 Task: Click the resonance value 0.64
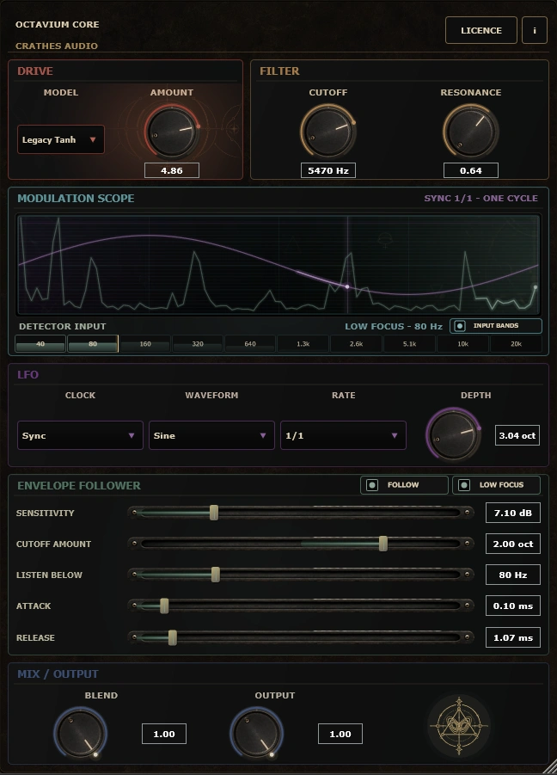click(470, 170)
